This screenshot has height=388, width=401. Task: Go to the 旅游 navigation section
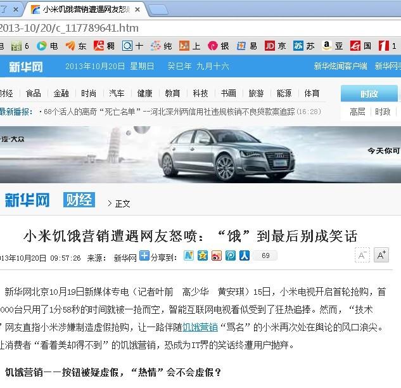click(256, 93)
